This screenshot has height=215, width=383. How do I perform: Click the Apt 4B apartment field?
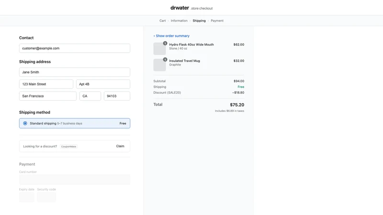pyautogui.click(x=103, y=84)
